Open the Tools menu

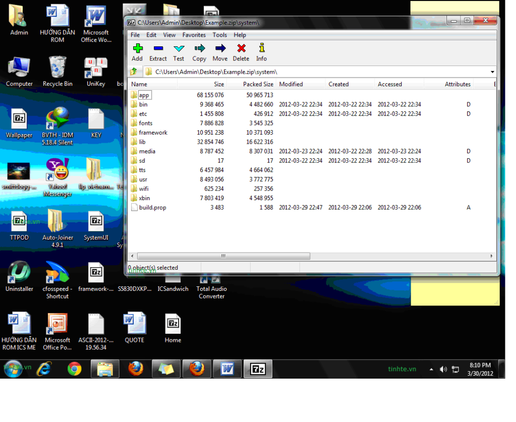[x=219, y=35]
